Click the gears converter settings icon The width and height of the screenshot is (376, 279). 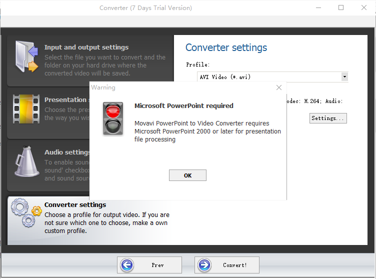click(x=26, y=212)
